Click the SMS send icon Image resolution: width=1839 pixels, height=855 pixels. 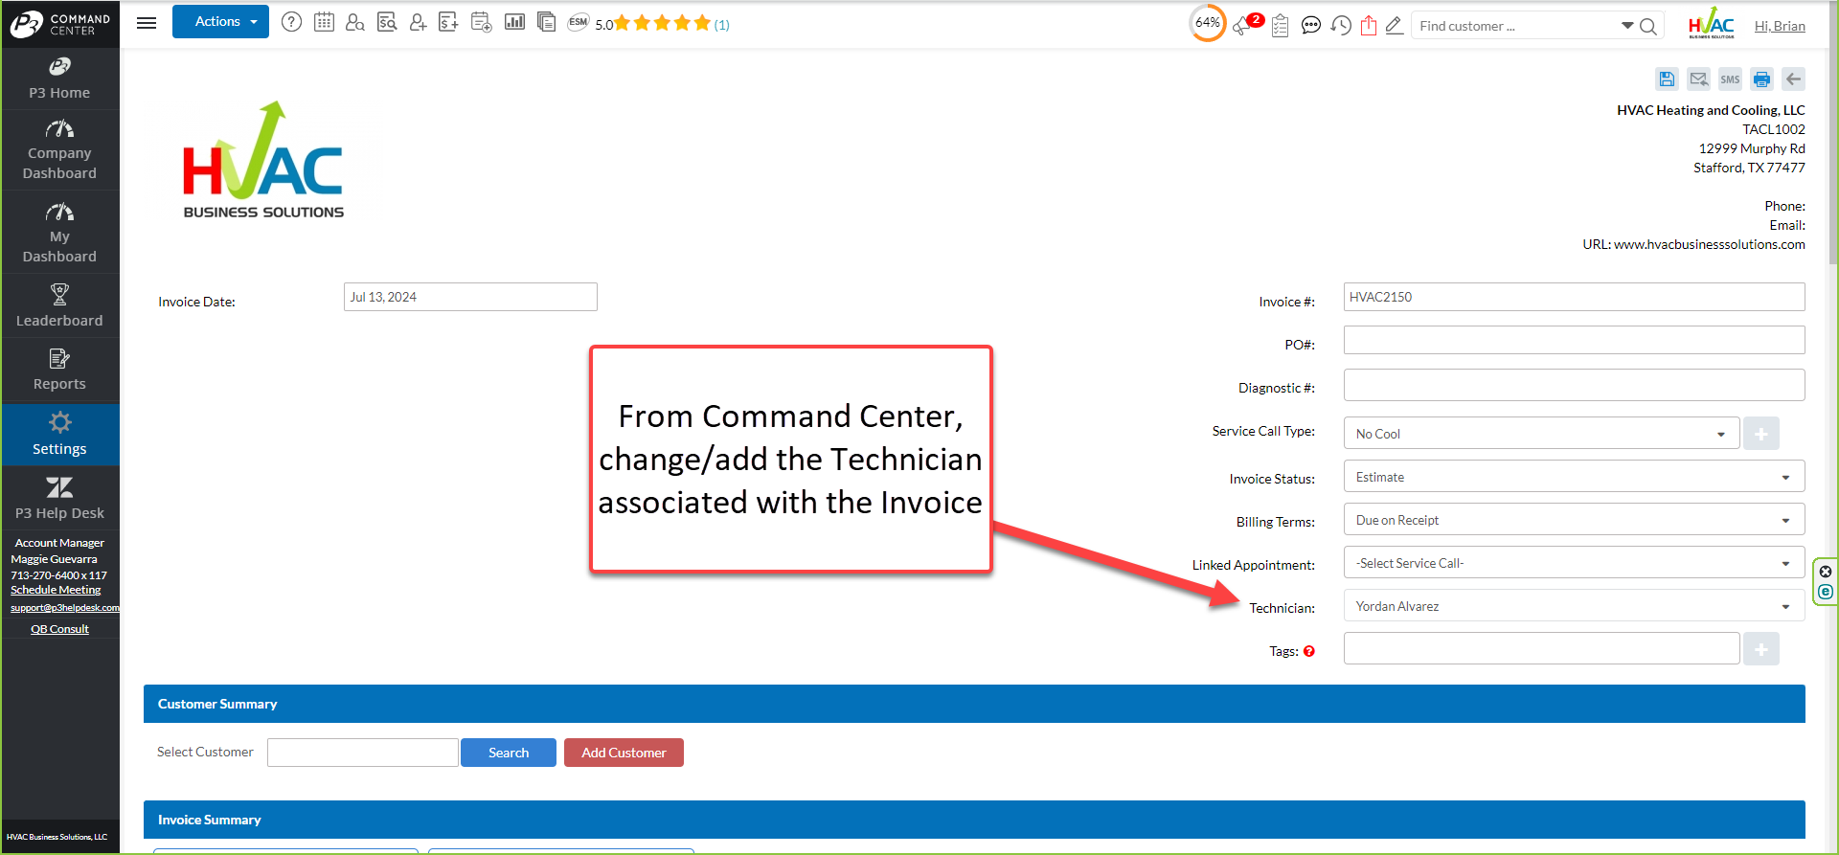pyautogui.click(x=1730, y=79)
